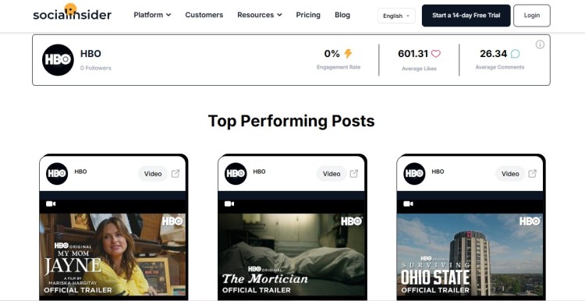Open The Mortician trailer thumbnail
Screen dimensions: 585x301
click(291, 254)
